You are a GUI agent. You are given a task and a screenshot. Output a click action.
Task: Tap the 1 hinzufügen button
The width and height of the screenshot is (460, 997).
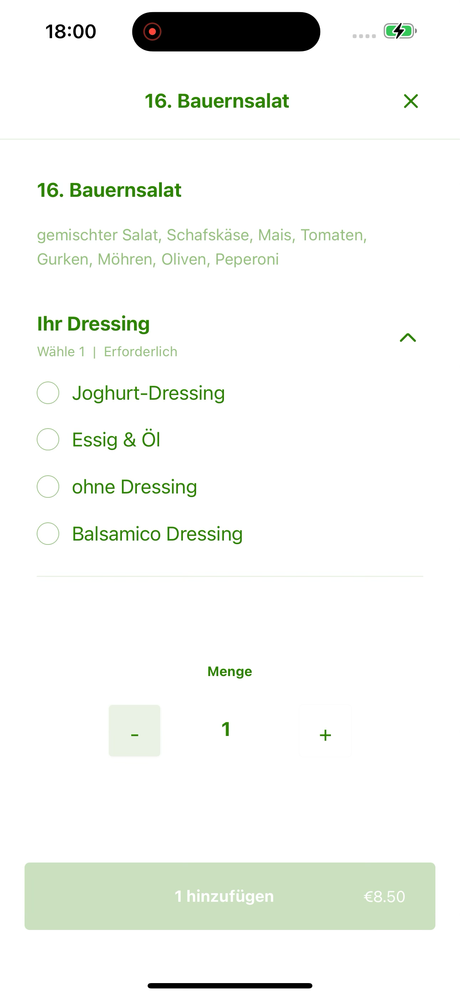[230, 896]
